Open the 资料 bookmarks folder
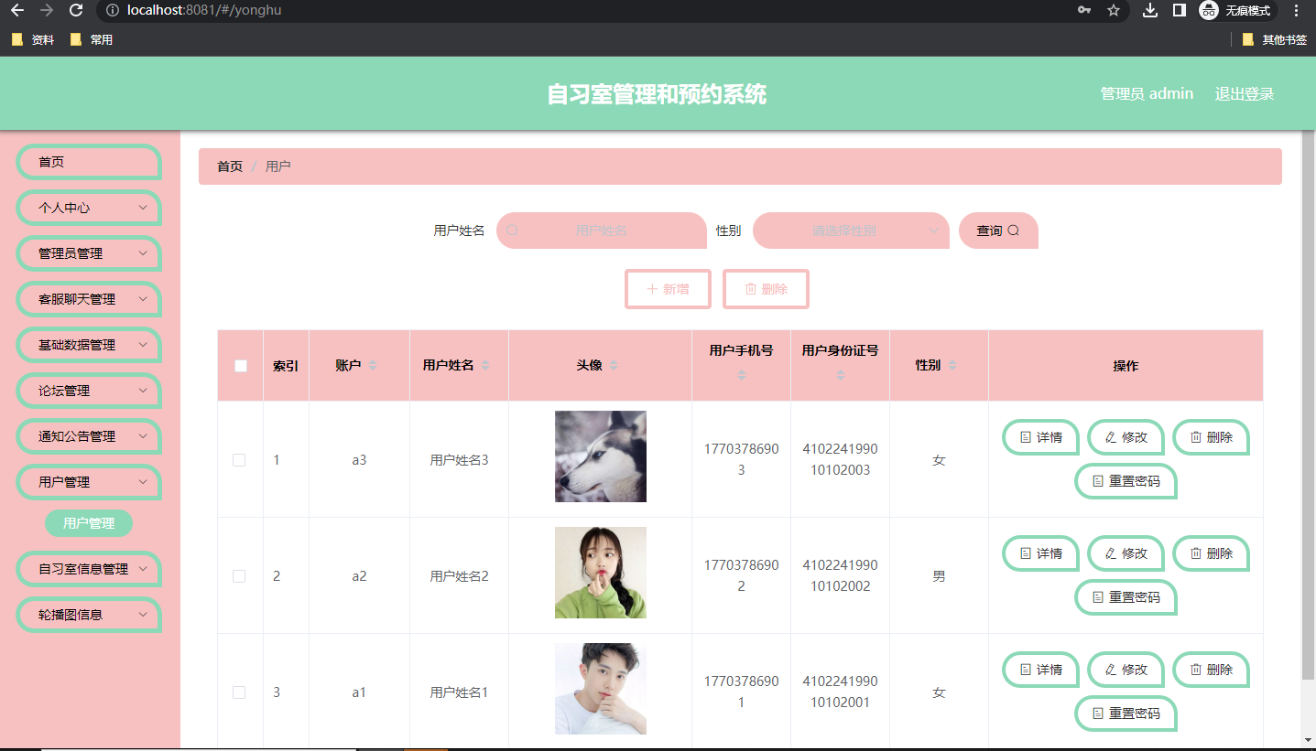This screenshot has height=751, width=1316. pos(33,39)
